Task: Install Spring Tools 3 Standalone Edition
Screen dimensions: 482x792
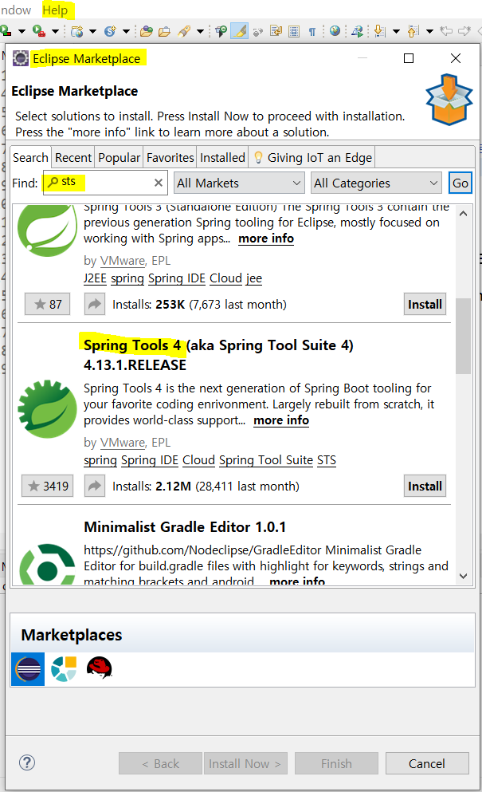Action: coord(425,304)
